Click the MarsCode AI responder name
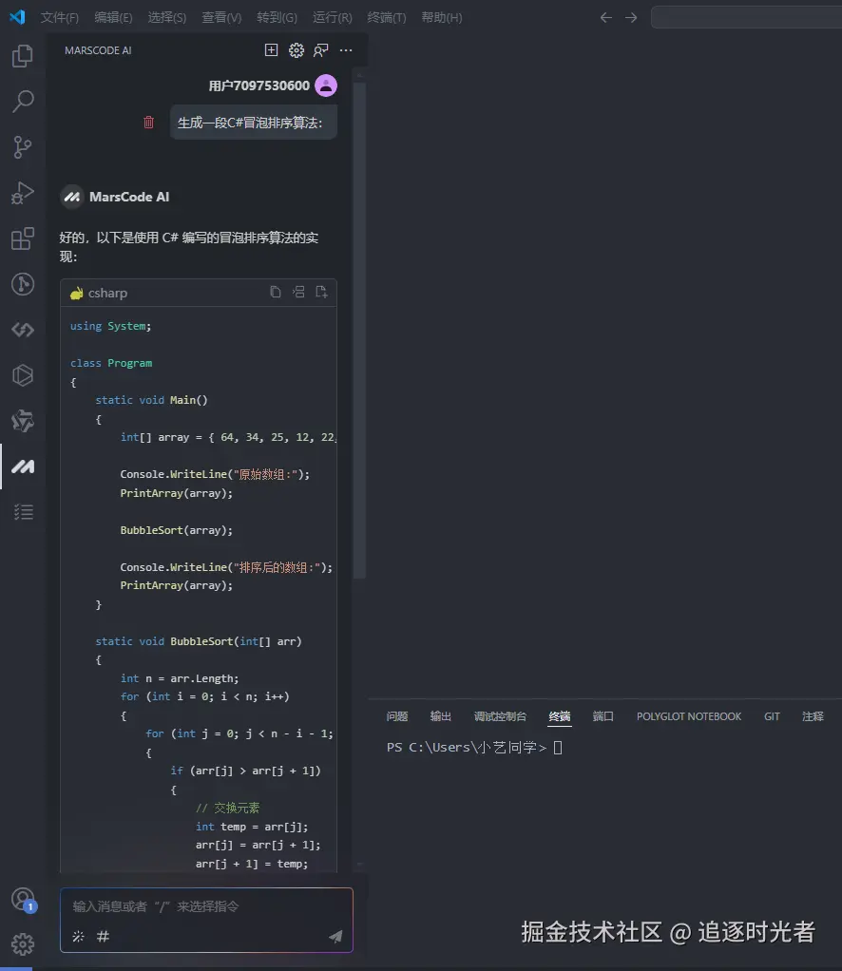The image size is (842, 971). click(x=129, y=197)
